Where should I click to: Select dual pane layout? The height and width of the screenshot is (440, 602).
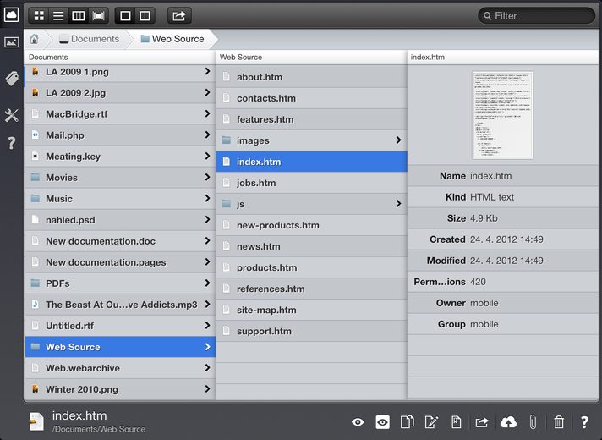click(145, 16)
